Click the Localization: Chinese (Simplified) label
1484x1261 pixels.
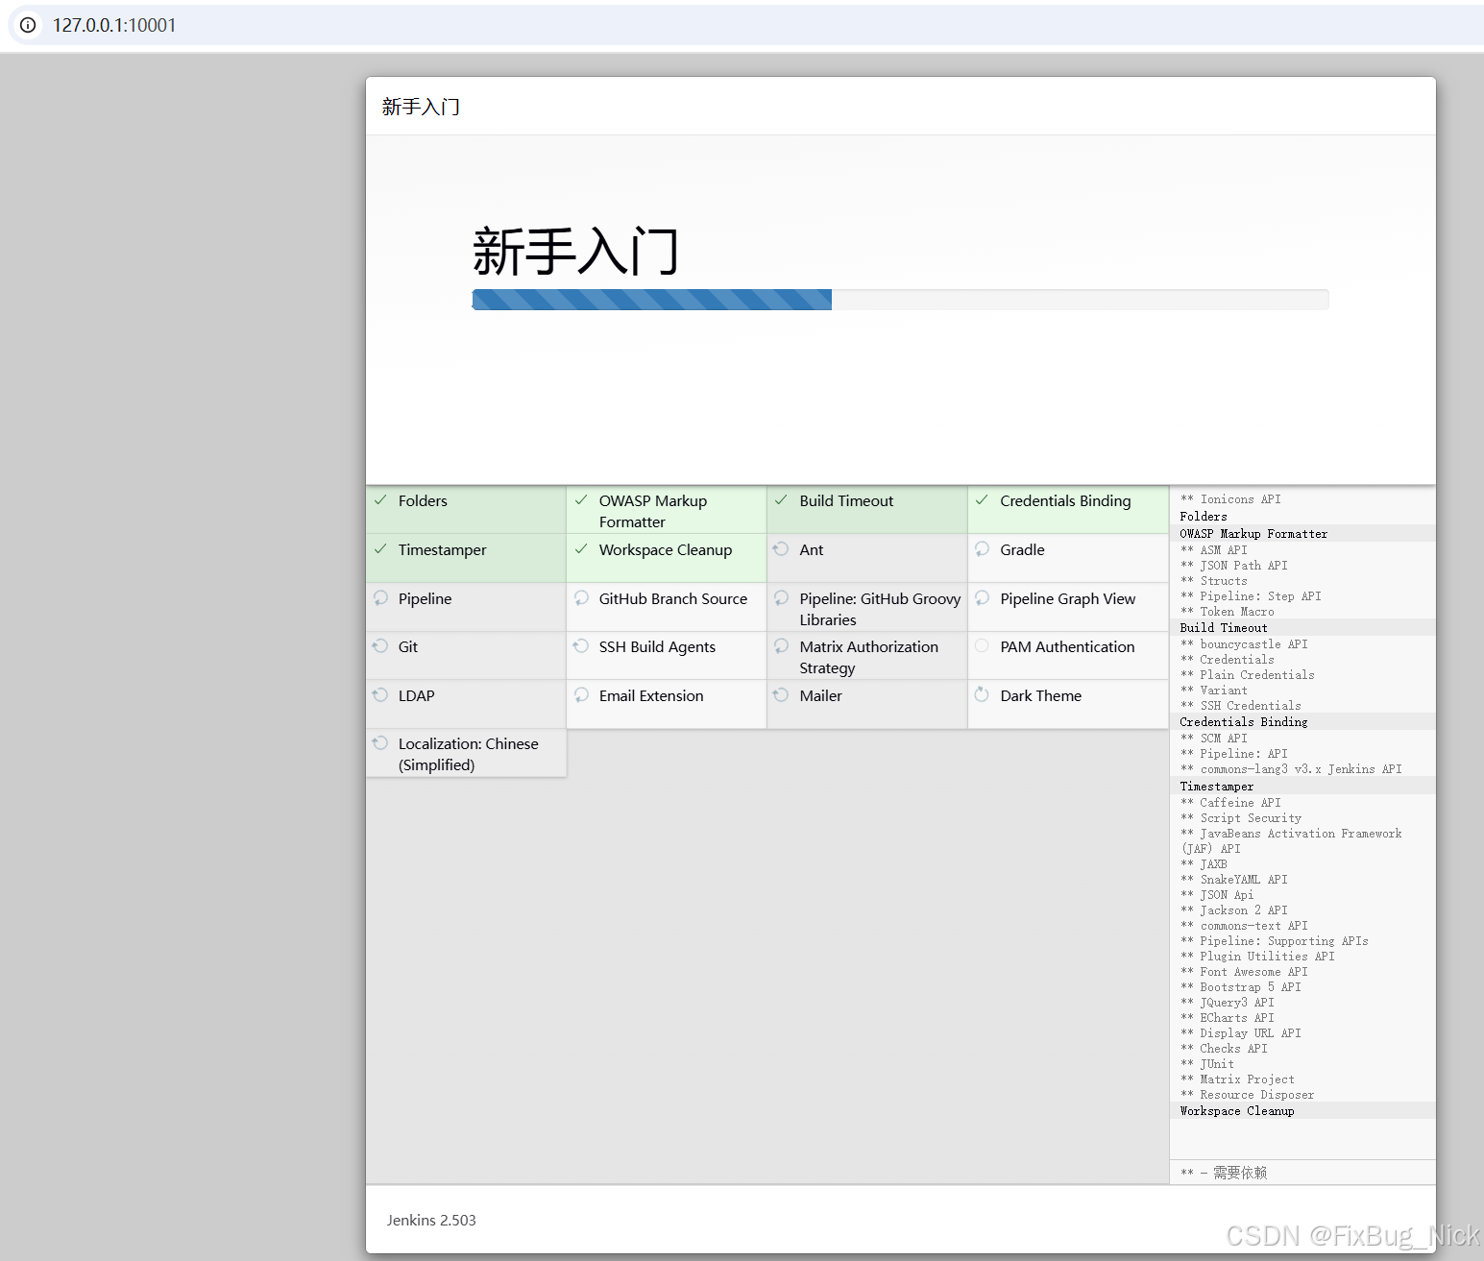coord(469,754)
